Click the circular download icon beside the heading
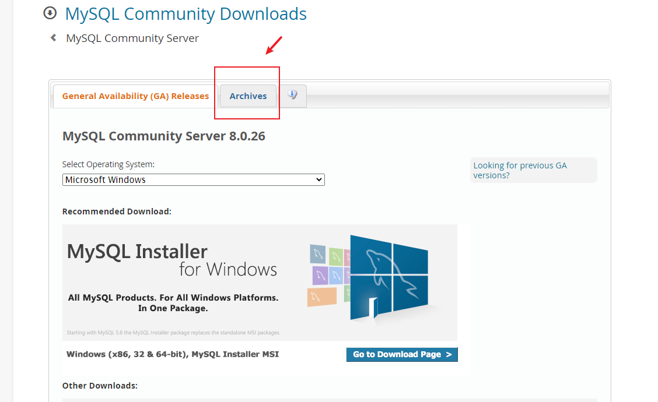658x402 pixels. [x=50, y=12]
